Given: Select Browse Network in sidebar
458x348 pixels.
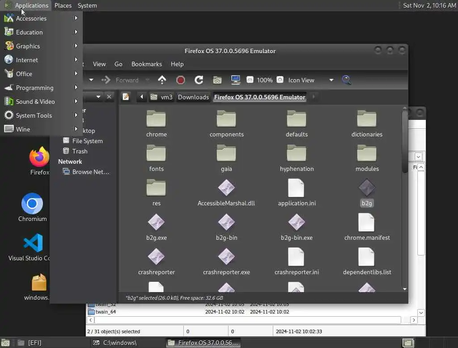Looking at the screenshot, I should 86,172.
